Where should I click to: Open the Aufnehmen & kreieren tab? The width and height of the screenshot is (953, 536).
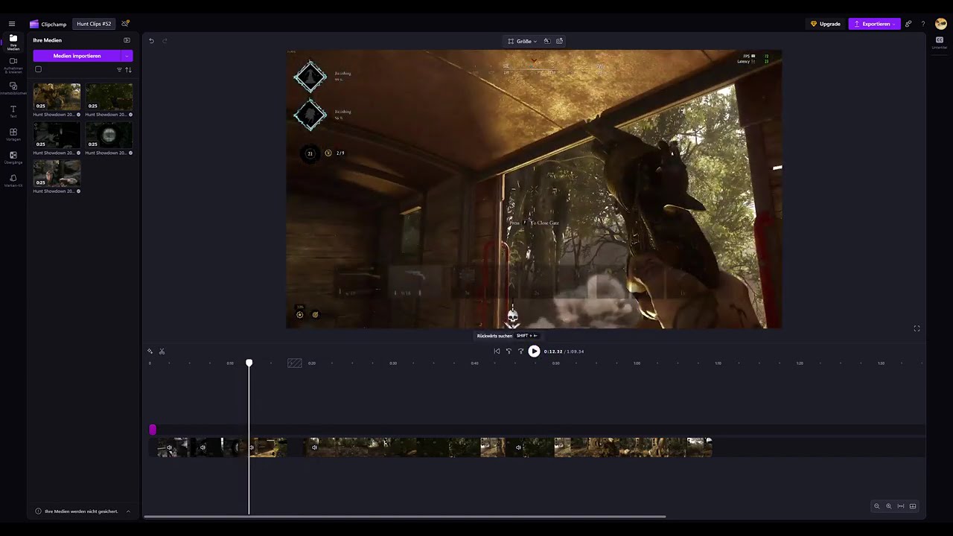[13, 65]
